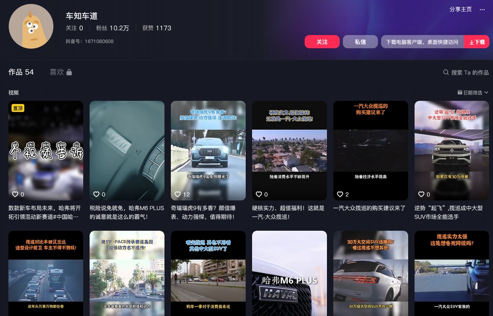Click the 关注 0 following count
493x316 pixels.
[74, 28]
